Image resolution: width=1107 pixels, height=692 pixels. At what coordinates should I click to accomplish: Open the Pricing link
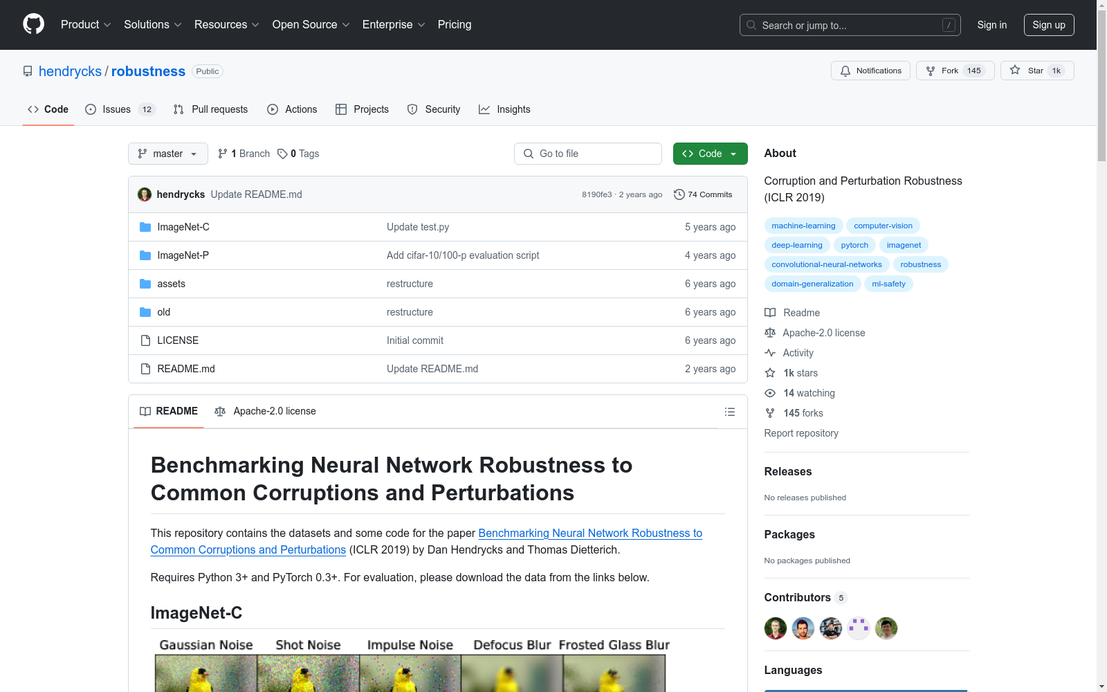[455, 24]
